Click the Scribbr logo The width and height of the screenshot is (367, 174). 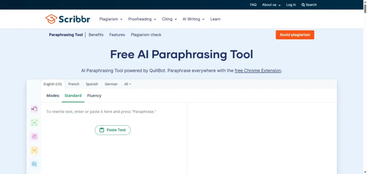(x=67, y=19)
